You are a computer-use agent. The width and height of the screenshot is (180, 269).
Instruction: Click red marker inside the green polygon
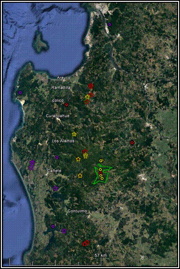(x=101, y=173)
